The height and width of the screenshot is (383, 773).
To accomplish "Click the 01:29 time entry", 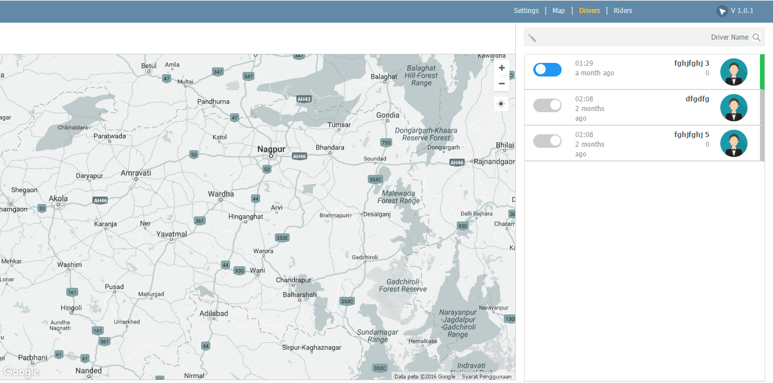I will (584, 63).
